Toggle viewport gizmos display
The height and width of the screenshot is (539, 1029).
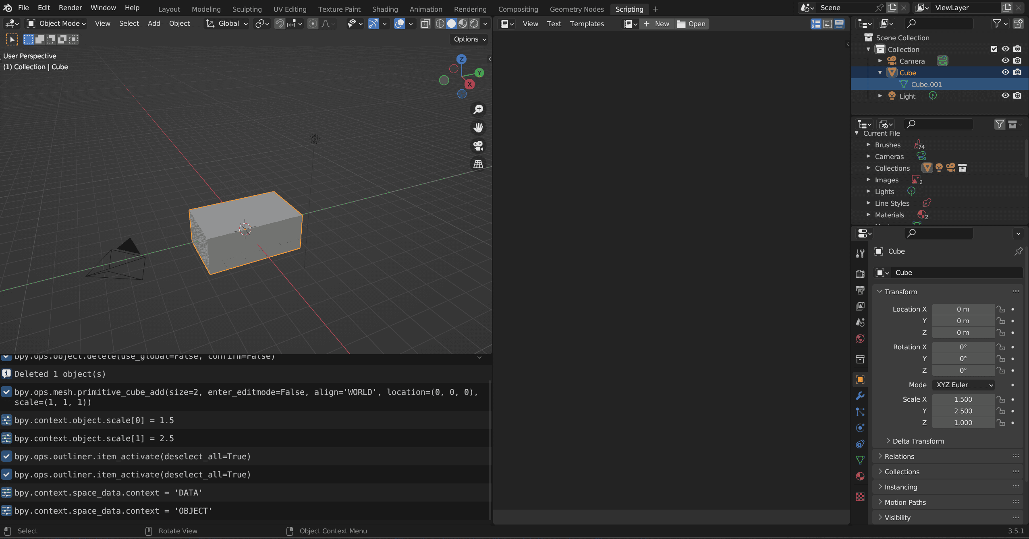[x=373, y=24]
